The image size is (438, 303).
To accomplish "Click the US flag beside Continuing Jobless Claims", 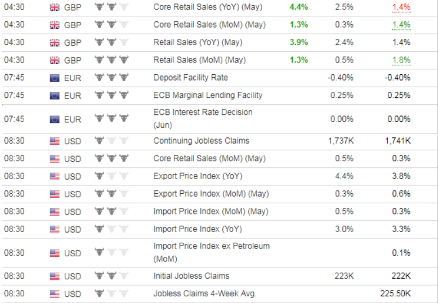I will pos(55,141).
